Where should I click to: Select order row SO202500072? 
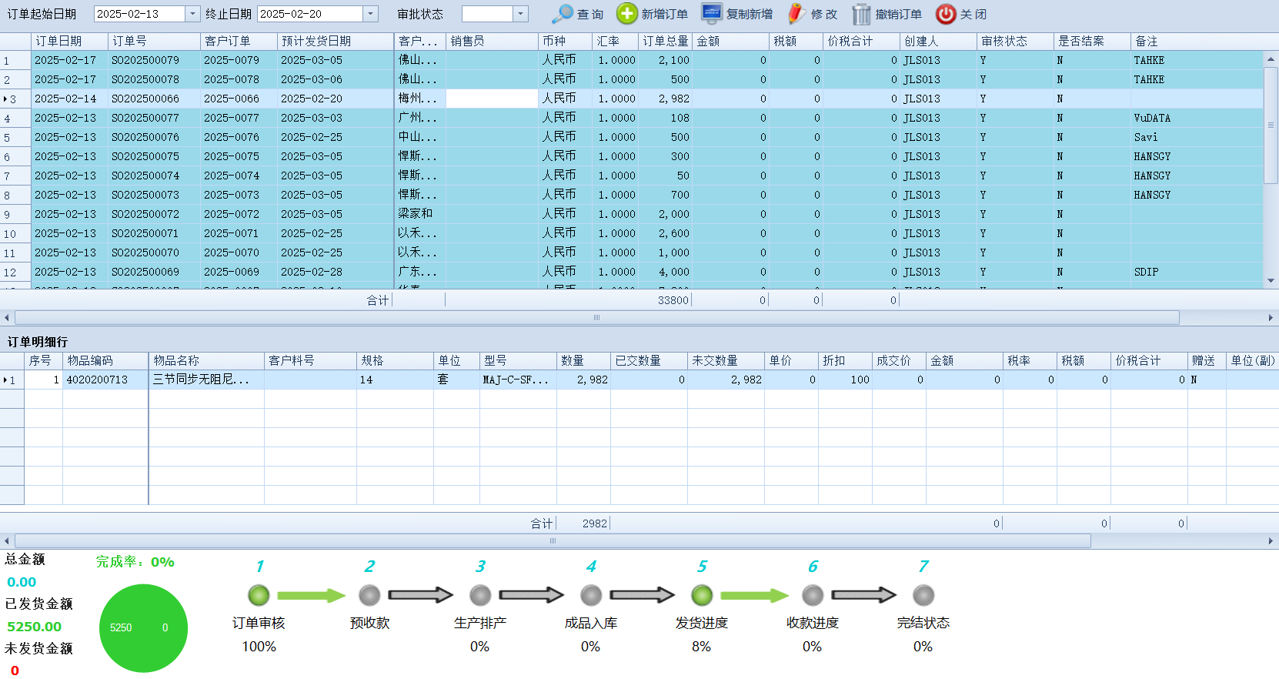[145, 214]
